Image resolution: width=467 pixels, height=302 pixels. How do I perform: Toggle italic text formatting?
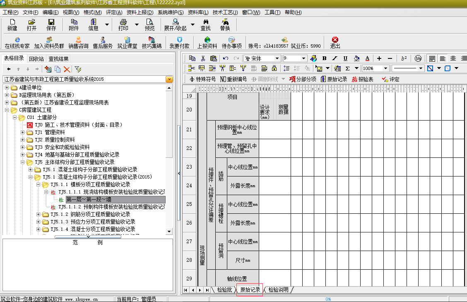[335, 58]
